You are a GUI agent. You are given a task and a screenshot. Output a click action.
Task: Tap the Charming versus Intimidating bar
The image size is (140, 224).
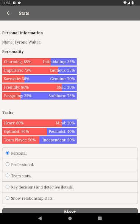(x=39, y=62)
